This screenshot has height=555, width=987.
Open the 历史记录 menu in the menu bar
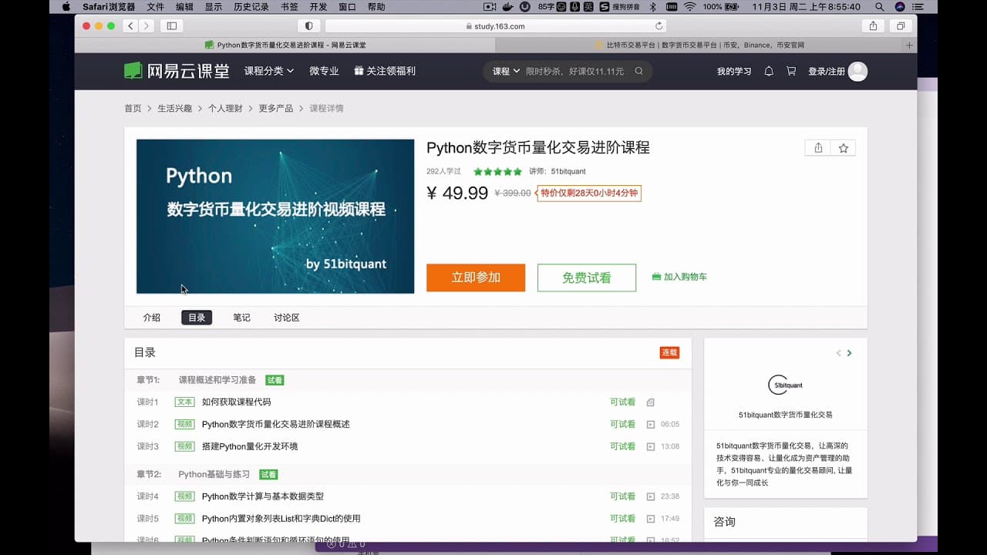click(x=251, y=6)
